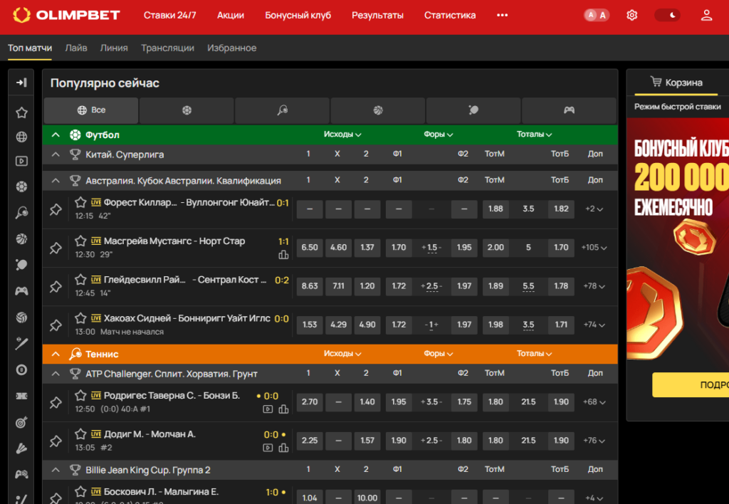The width and height of the screenshot is (729, 504).
Task: Bet on odds 2.70 for Родригес Таверна
Action: [310, 402]
